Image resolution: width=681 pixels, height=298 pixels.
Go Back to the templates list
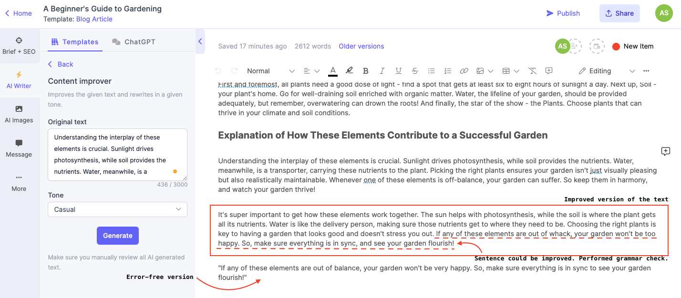[x=61, y=64]
